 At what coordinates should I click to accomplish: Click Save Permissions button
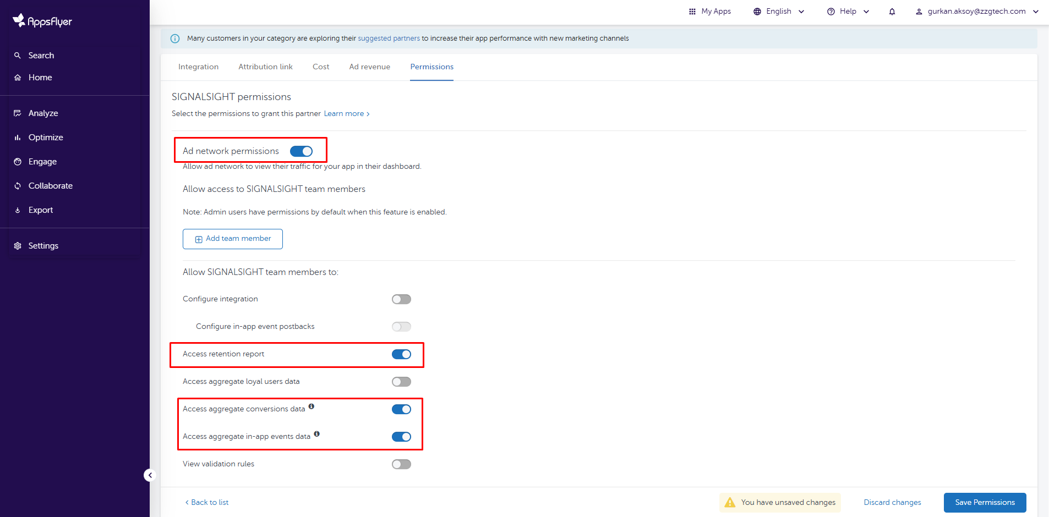pyautogui.click(x=985, y=503)
